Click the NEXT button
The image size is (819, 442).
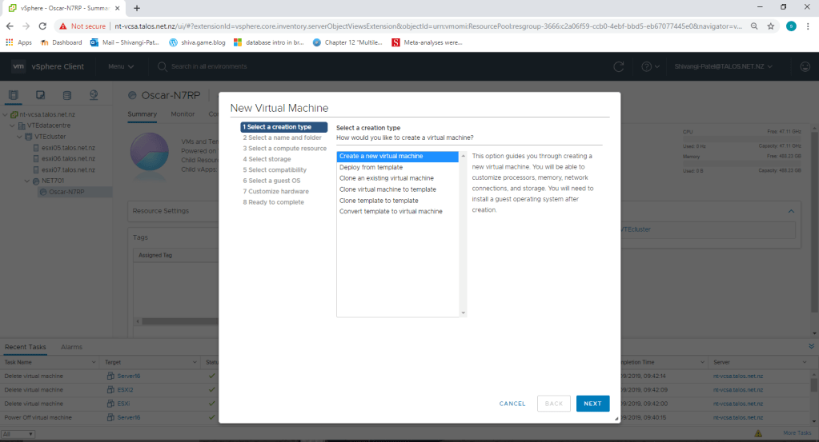tap(592, 404)
